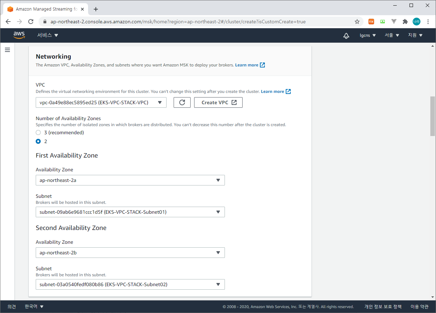Open a new browser tab with plus icon
This screenshot has height=313, width=436.
tap(96, 9)
